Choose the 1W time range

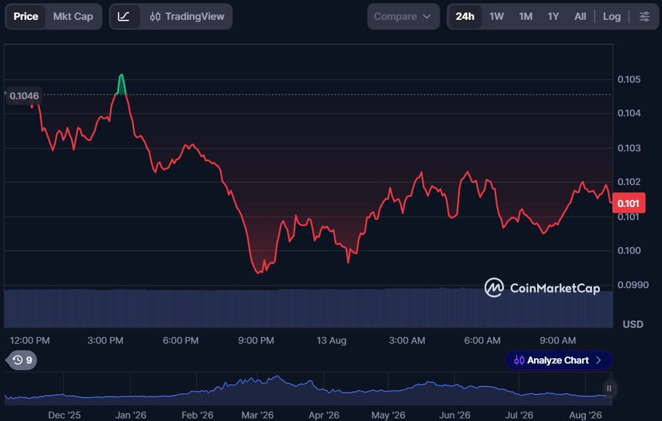coord(497,17)
